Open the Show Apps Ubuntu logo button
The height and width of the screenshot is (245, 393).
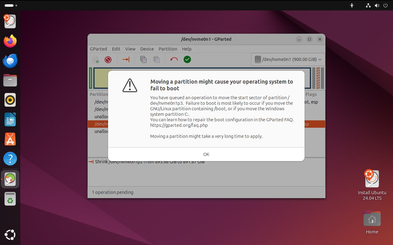click(10, 235)
